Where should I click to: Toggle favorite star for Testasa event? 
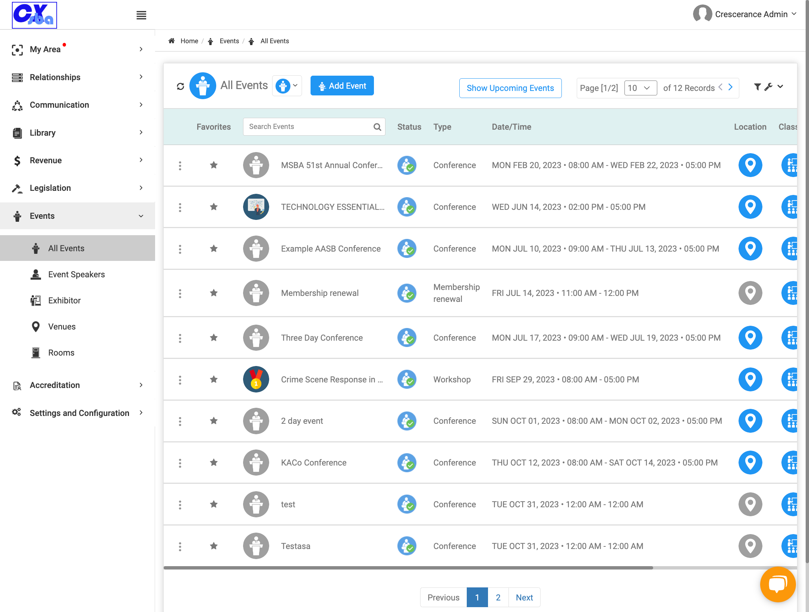pos(214,546)
